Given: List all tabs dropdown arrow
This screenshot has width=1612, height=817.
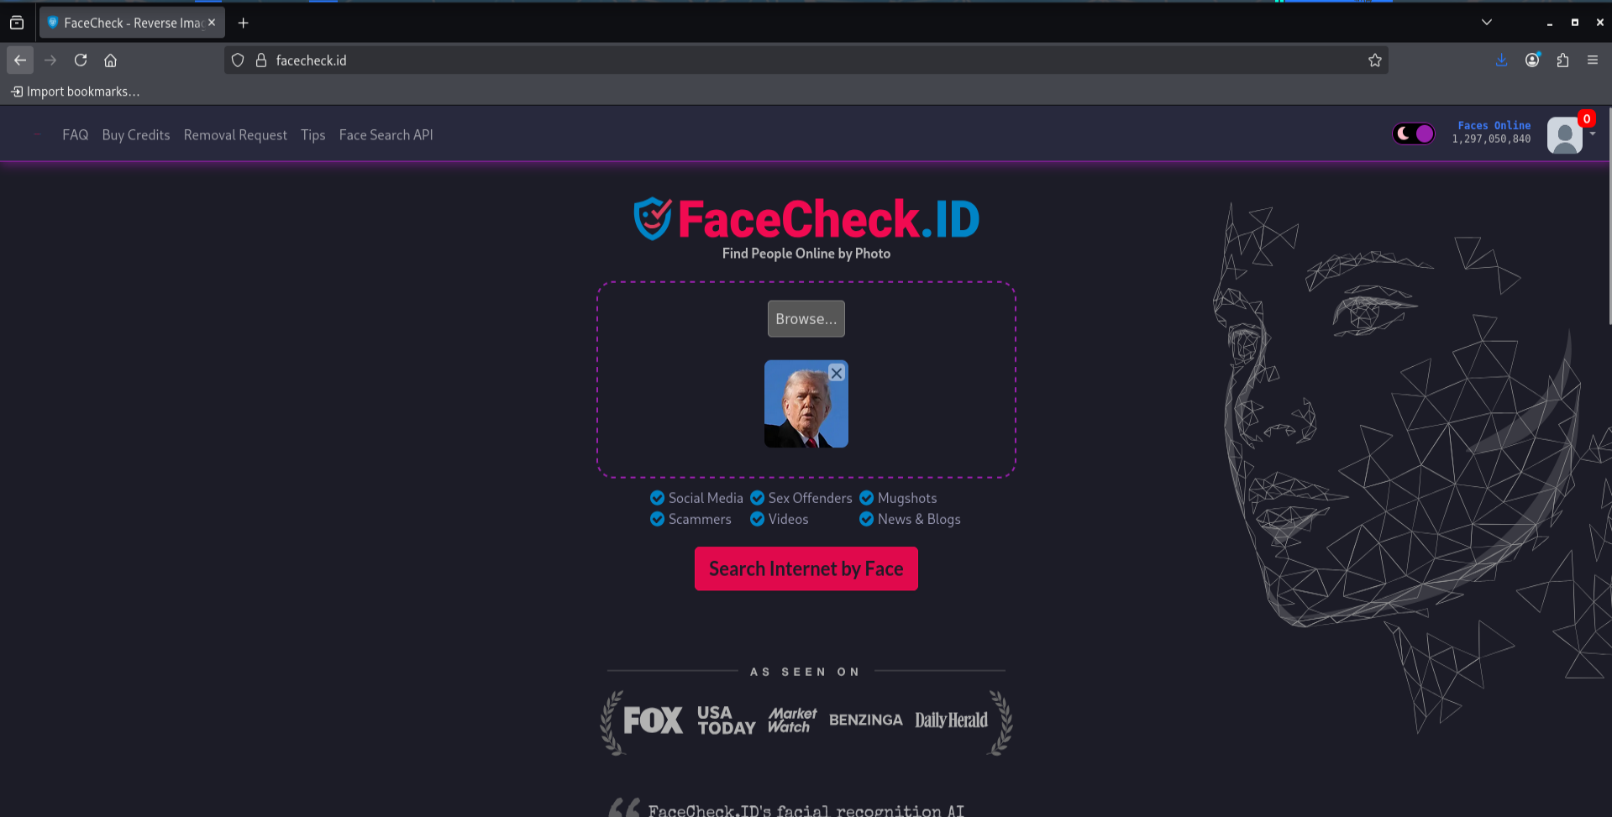Looking at the screenshot, I should pyautogui.click(x=1487, y=23).
